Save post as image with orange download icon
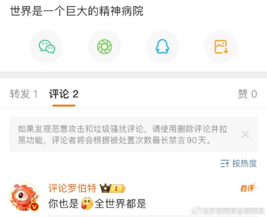Screen dimensions: 267x217 pos(221,47)
